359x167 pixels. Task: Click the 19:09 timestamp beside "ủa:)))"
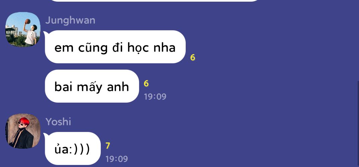click(116, 159)
